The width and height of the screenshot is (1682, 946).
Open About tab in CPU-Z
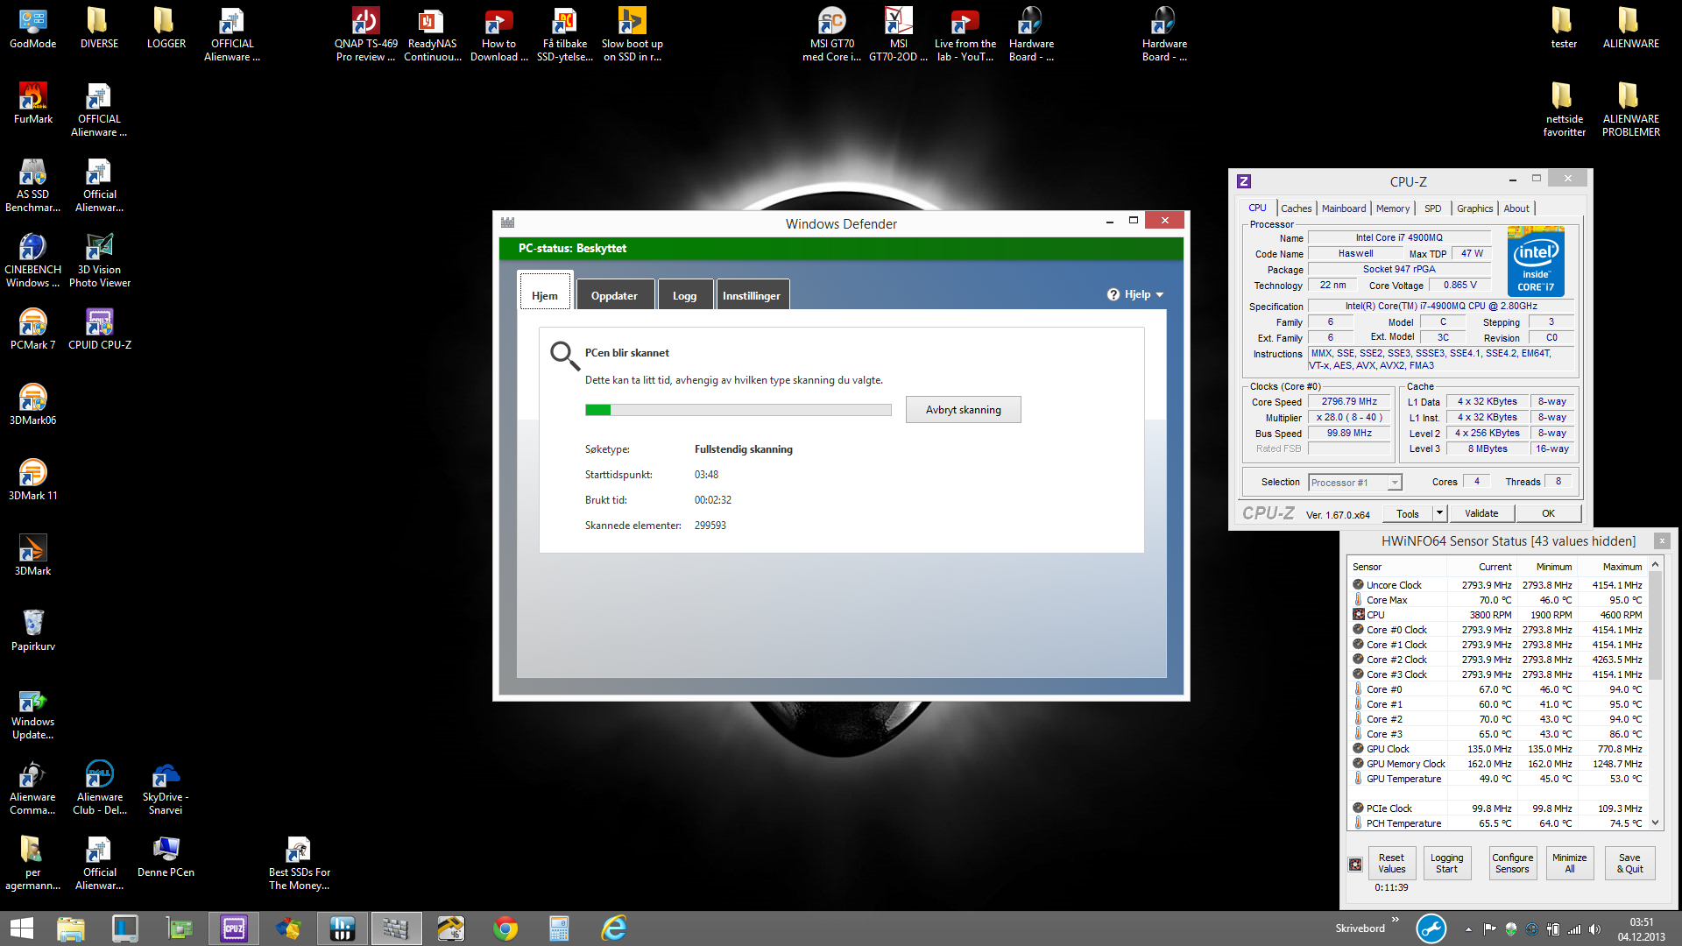tap(1516, 208)
